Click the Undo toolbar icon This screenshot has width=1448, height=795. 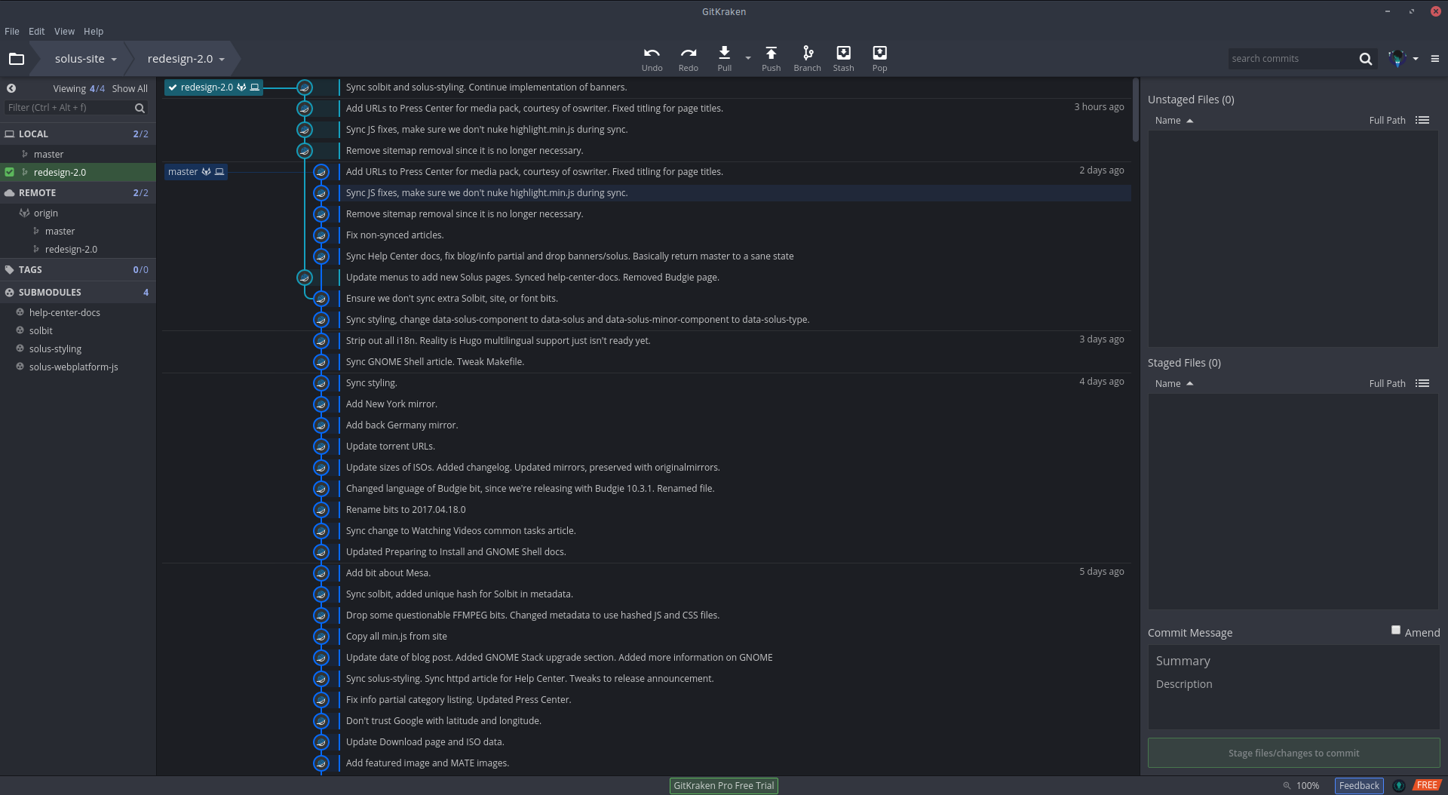652,54
